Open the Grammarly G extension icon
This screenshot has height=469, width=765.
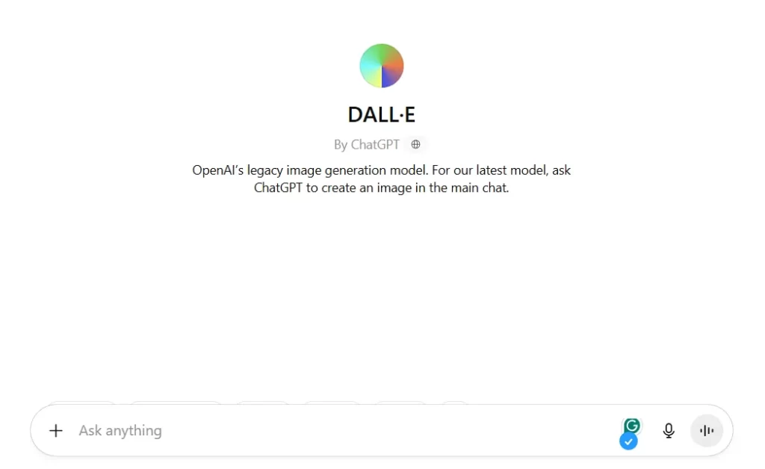click(632, 426)
